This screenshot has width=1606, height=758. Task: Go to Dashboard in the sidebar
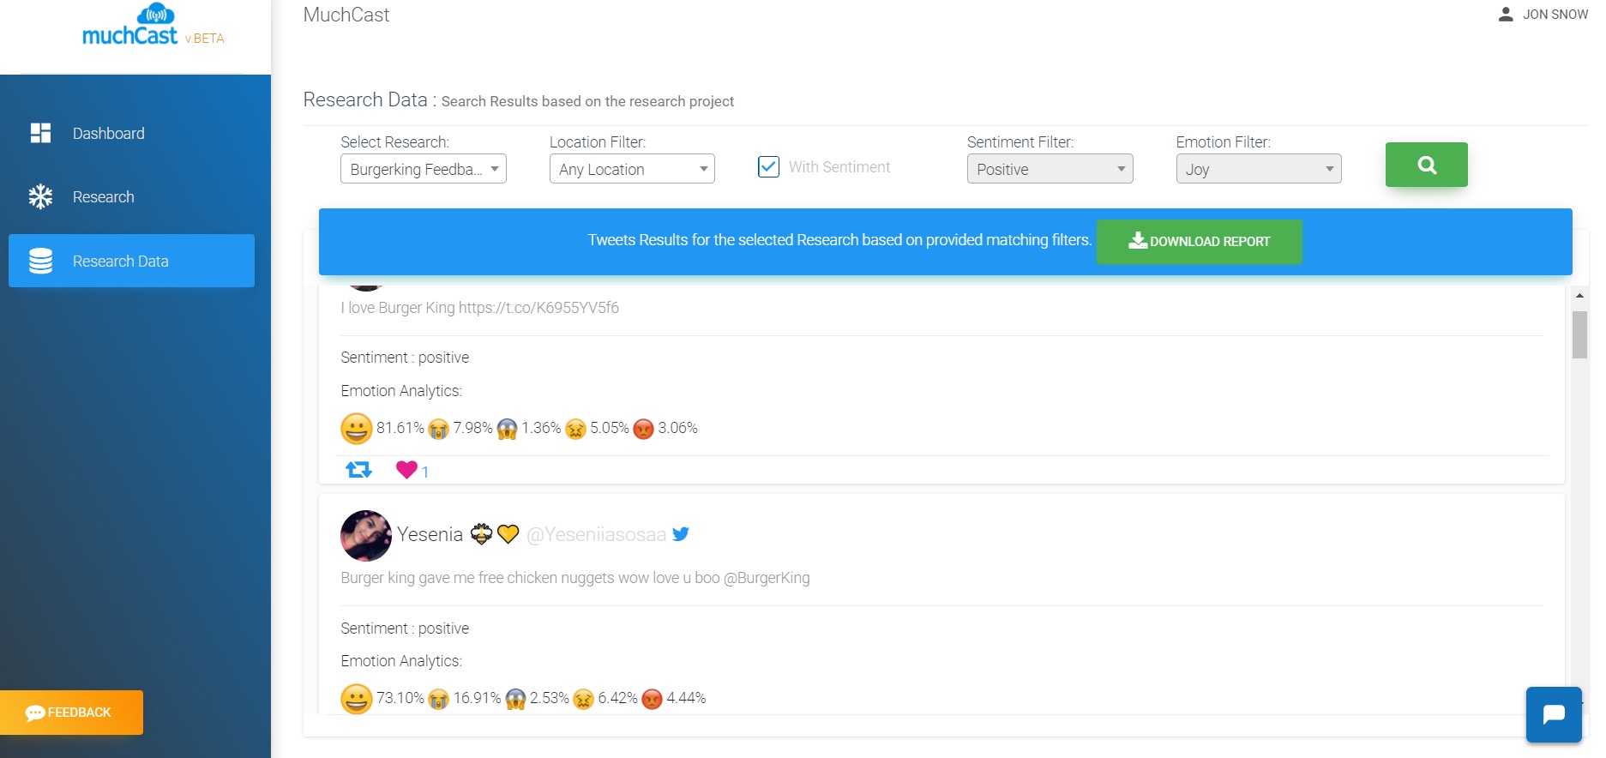[x=108, y=134]
